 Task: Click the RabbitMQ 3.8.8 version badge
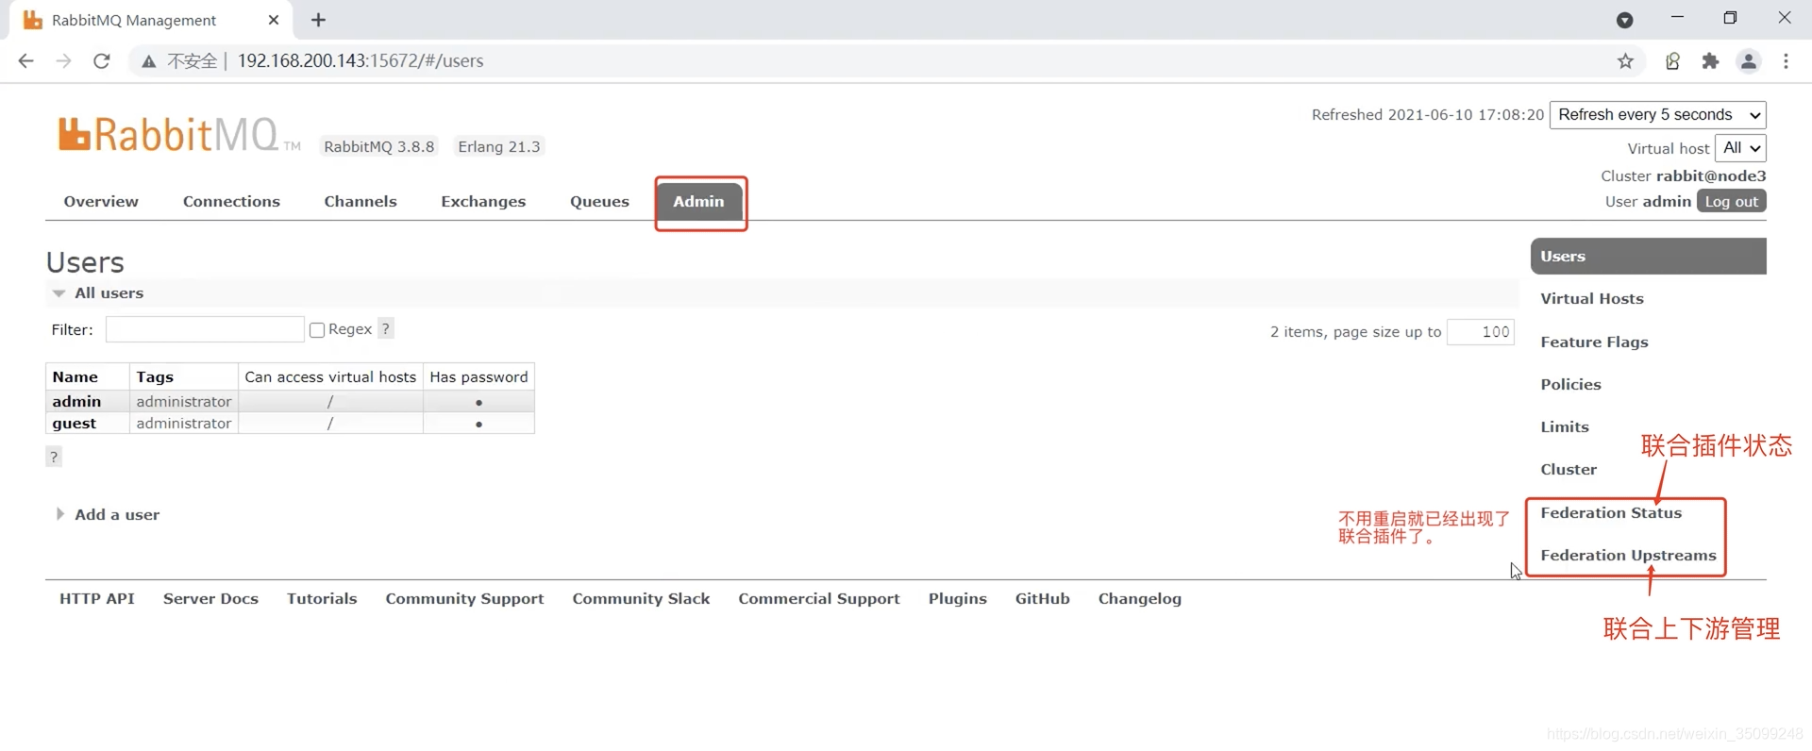pos(378,146)
